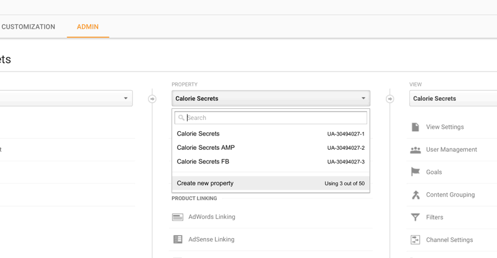This screenshot has height=258, width=497.
Task: Open the account dropdown on the left
Action: click(65, 98)
